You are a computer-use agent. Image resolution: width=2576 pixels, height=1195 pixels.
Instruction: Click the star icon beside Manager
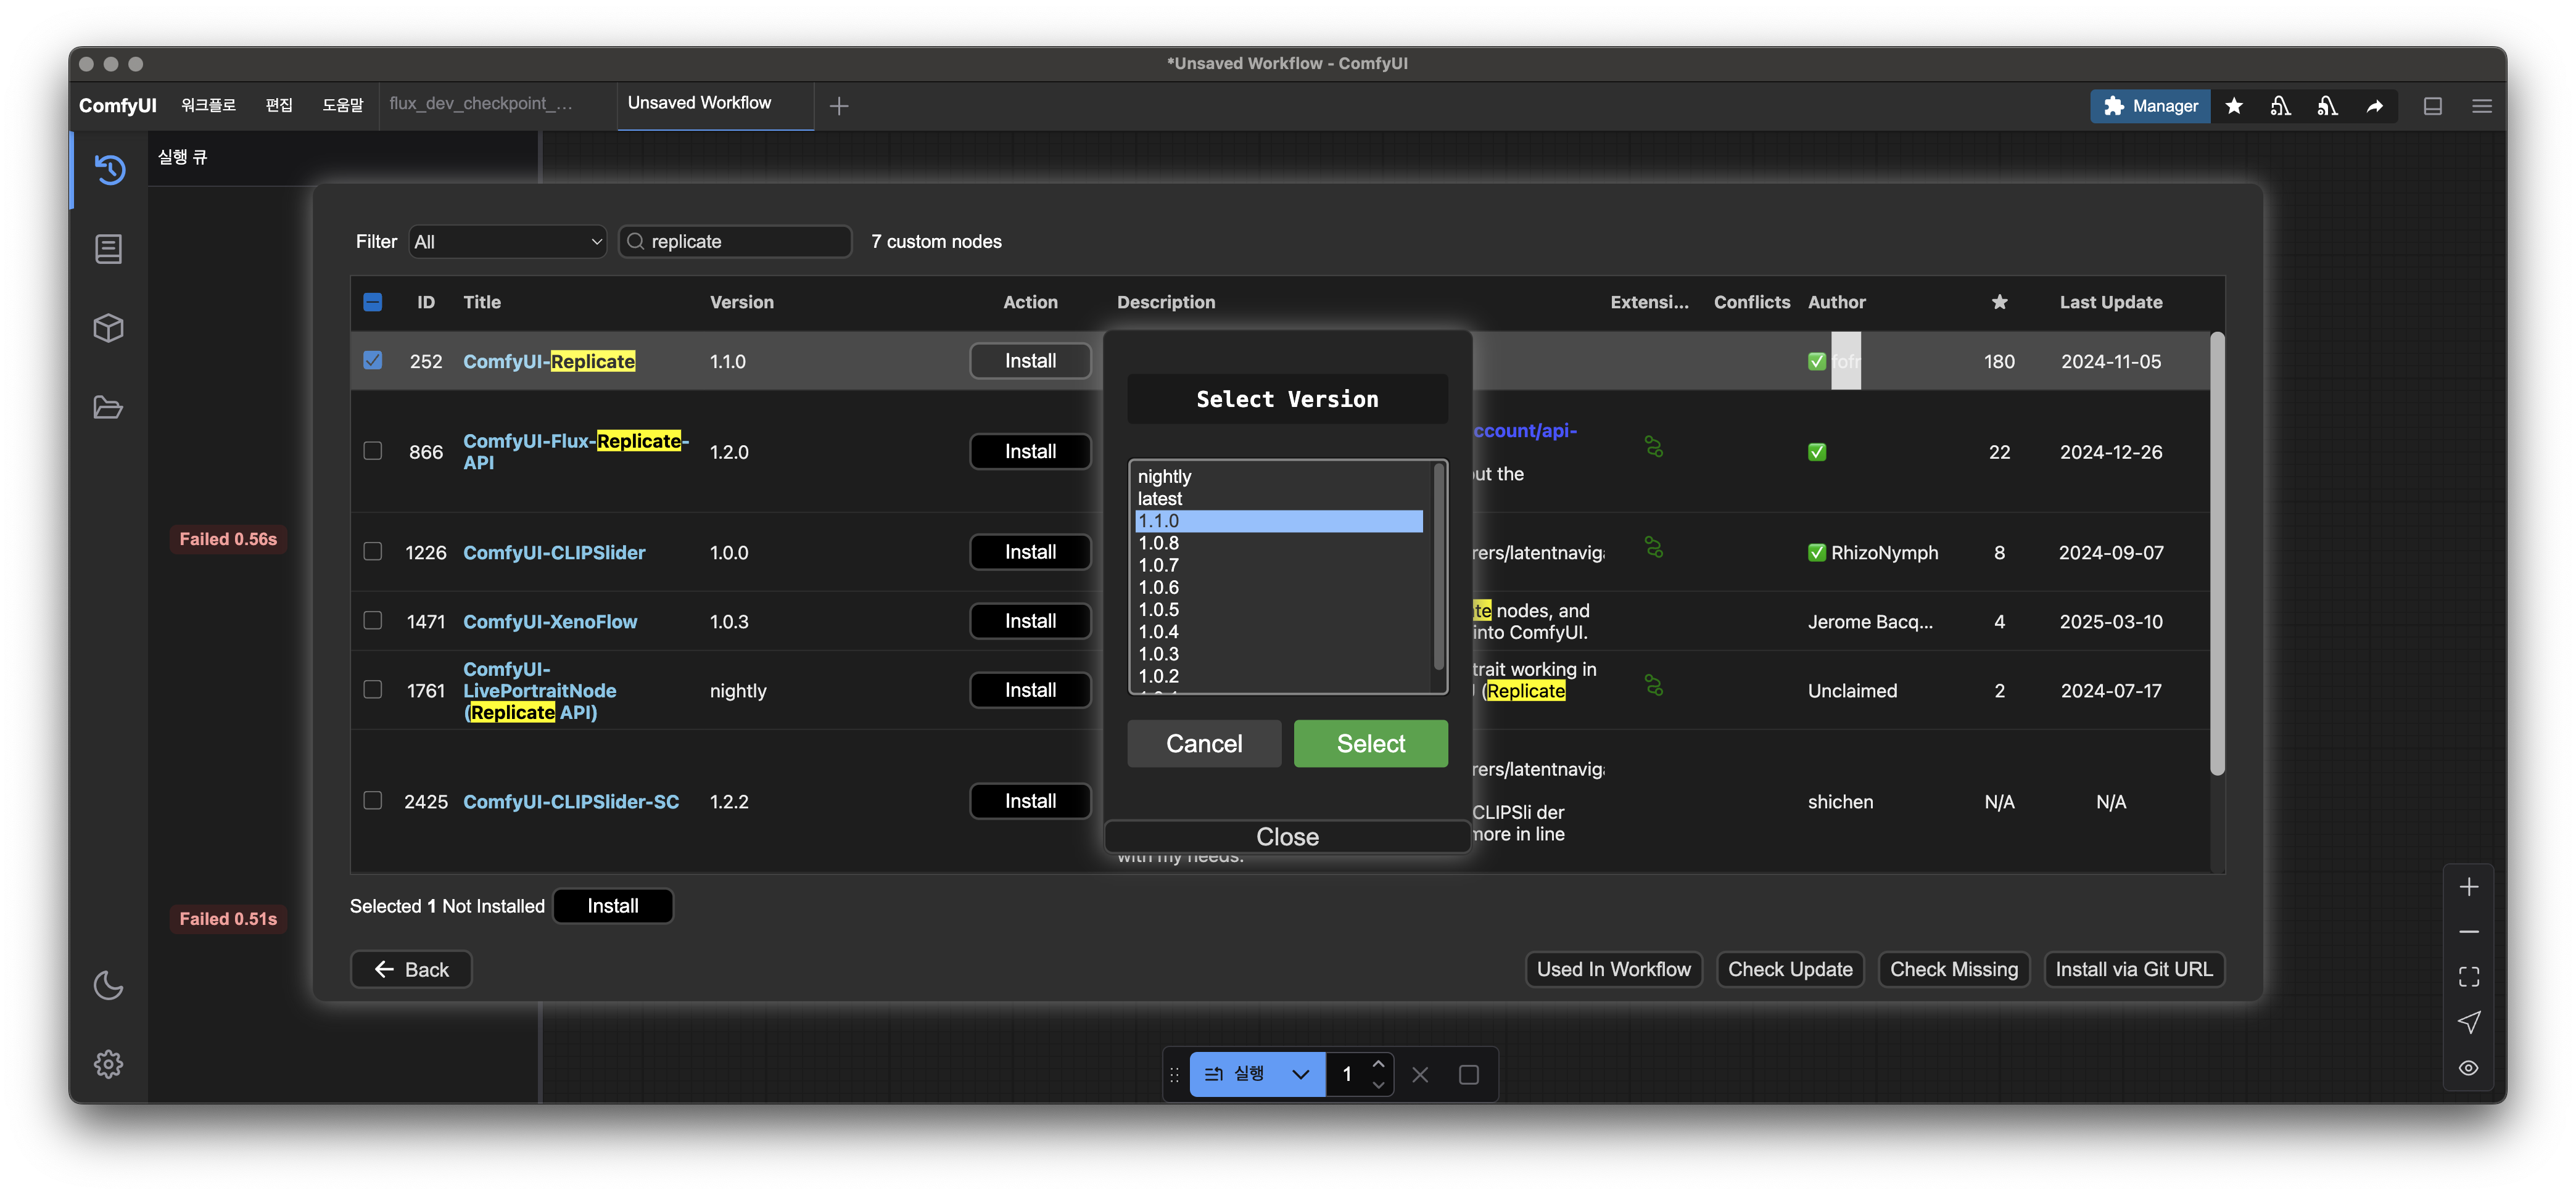2233,106
